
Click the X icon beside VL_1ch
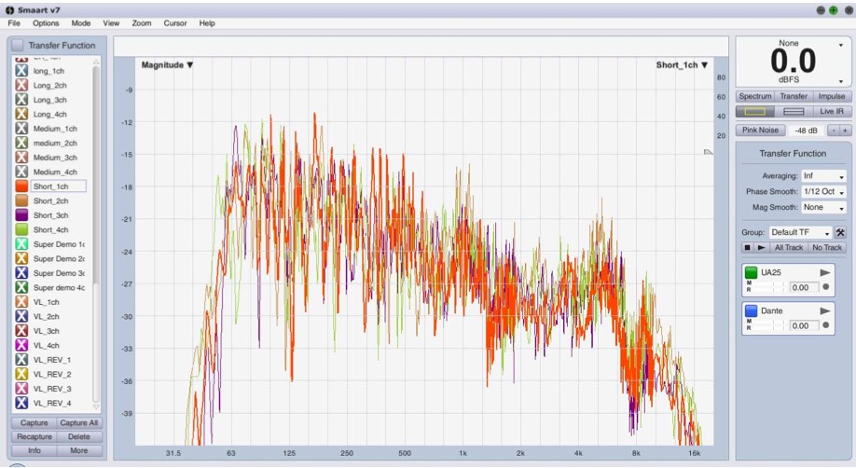[21, 302]
